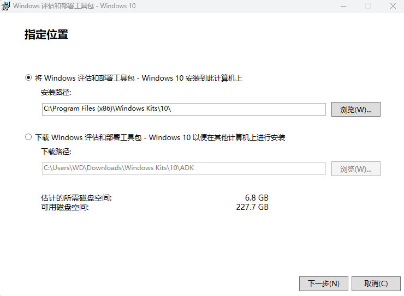Click the 安装路径 text field
Image resolution: width=404 pixels, height=296 pixels.
coord(183,109)
